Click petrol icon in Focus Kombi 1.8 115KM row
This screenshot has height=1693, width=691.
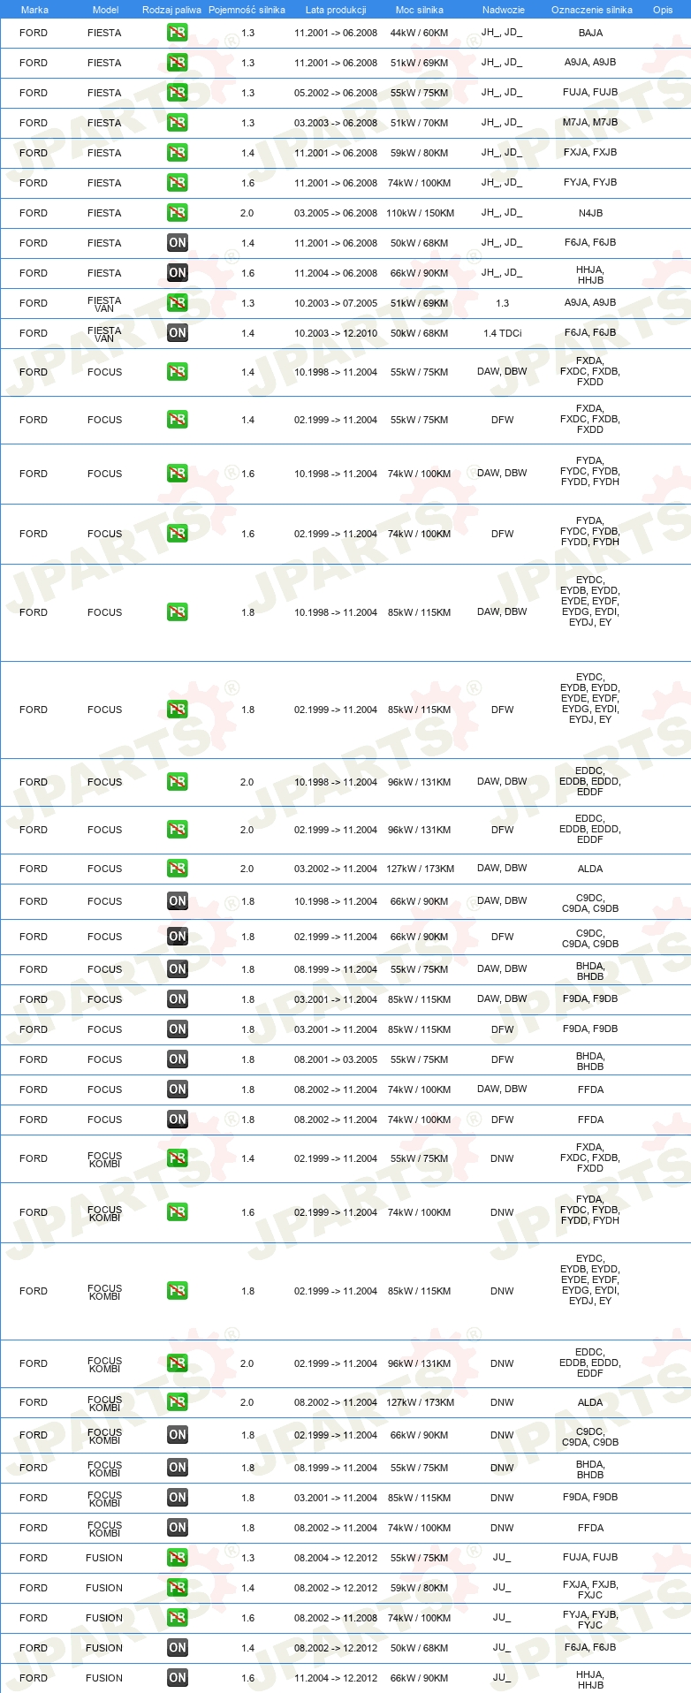tap(178, 1291)
